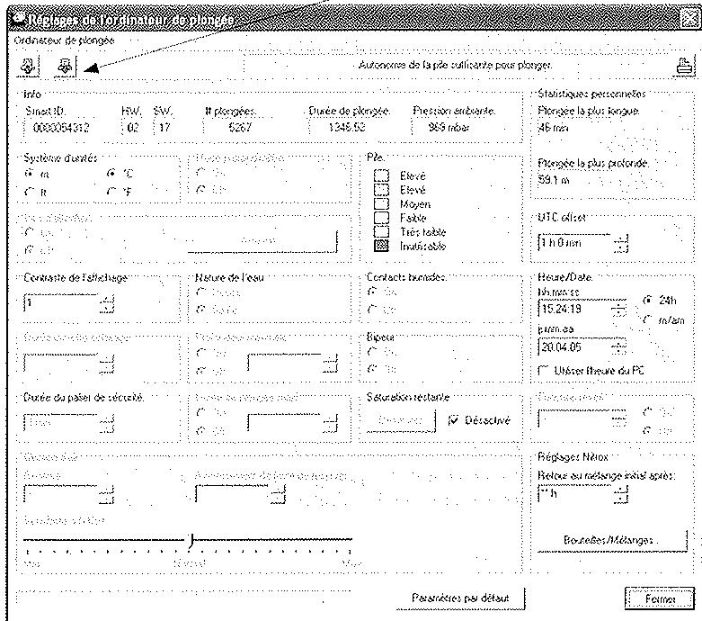Click the Durée du palier de sécurité spinner
Viewport: 702px width, 621px height.
tap(107, 424)
